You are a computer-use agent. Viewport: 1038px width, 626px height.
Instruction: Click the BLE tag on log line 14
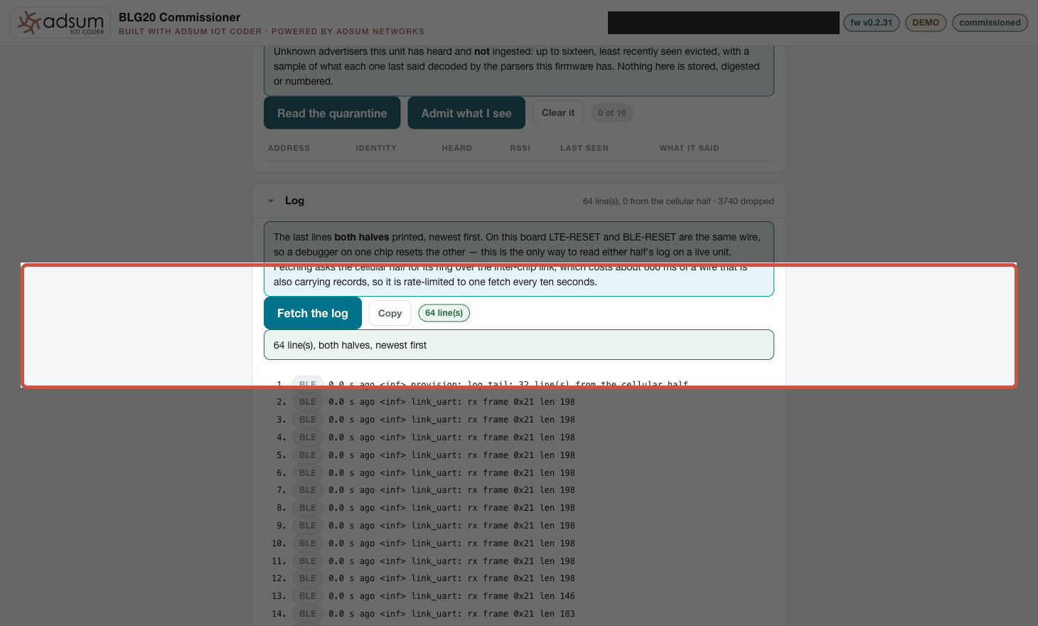[x=308, y=614]
